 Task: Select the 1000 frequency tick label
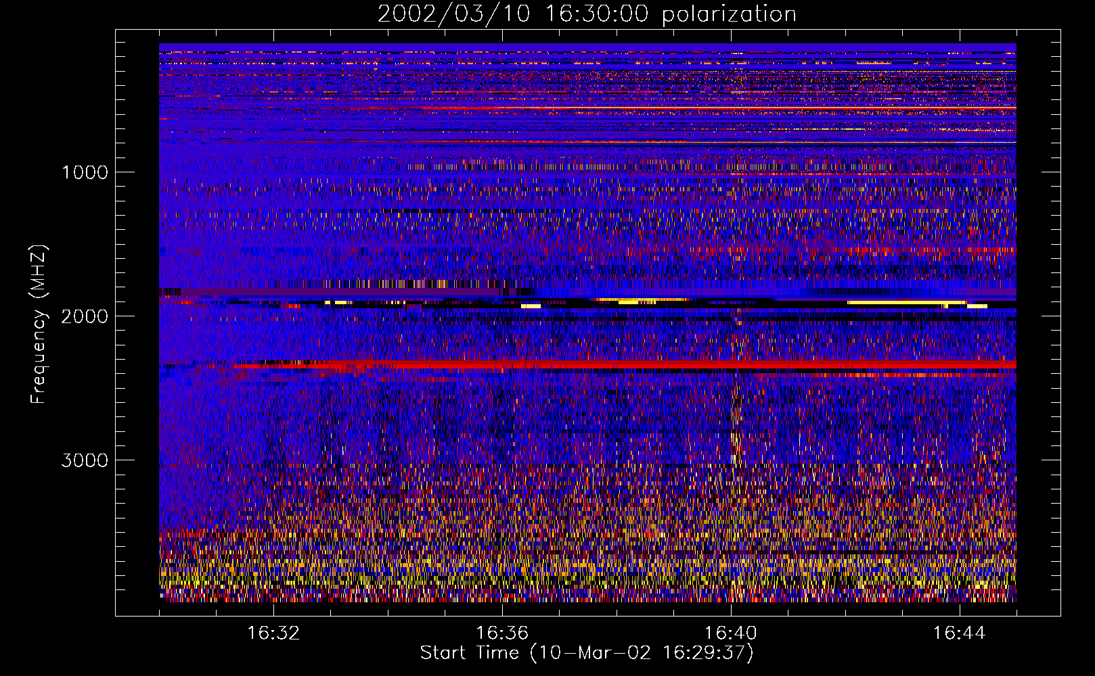(x=85, y=172)
